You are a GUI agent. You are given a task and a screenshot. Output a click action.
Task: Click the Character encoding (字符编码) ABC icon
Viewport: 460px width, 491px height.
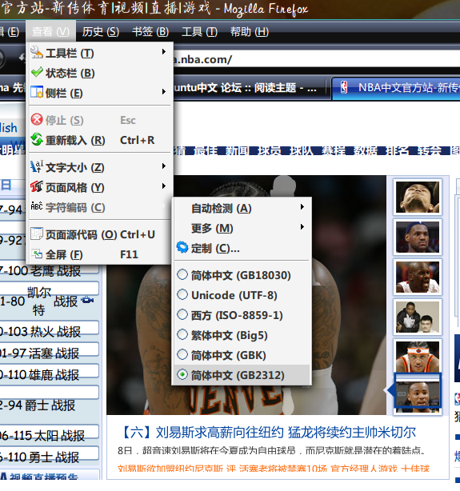(x=37, y=206)
